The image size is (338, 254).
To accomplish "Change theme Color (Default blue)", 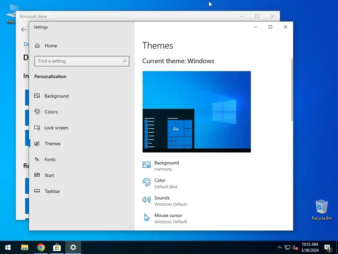I will [x=160, y=183].
